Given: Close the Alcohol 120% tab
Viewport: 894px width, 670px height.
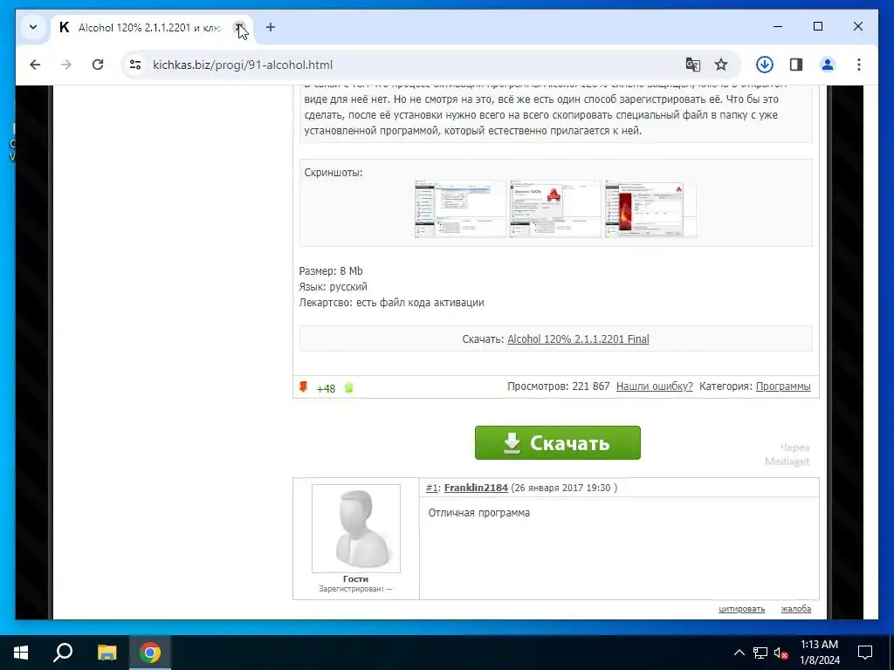Looking at the screenshot, I should (x=239, y=27).
